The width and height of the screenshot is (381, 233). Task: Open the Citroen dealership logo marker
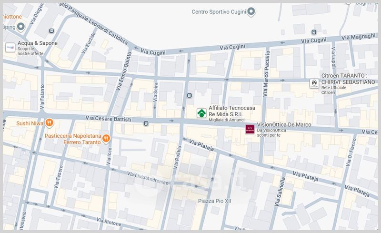[314, 85]
